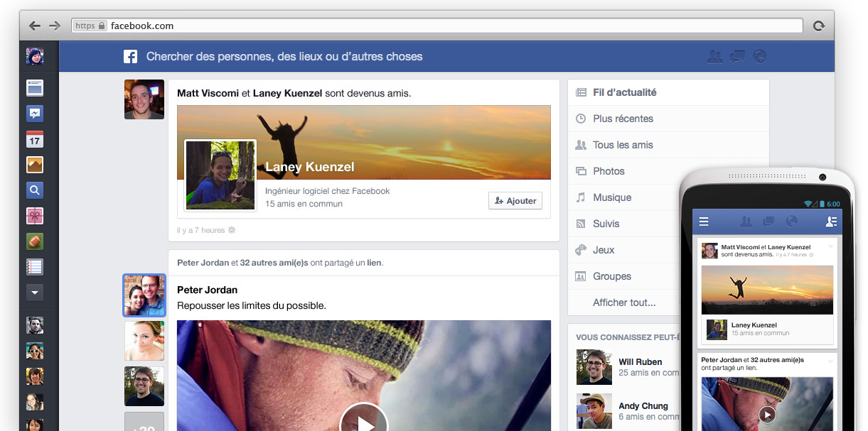This screenshot has height=431, width=868.
Task: Open 'Groupes' in the feed menu
Action: click(612, 276)
